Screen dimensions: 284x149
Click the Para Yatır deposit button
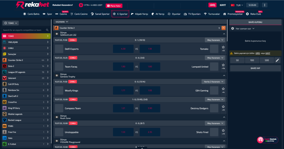(x=114, y=6)
